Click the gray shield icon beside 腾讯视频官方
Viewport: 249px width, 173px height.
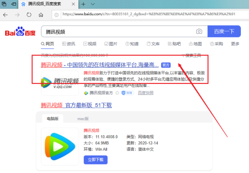(117, 93)
